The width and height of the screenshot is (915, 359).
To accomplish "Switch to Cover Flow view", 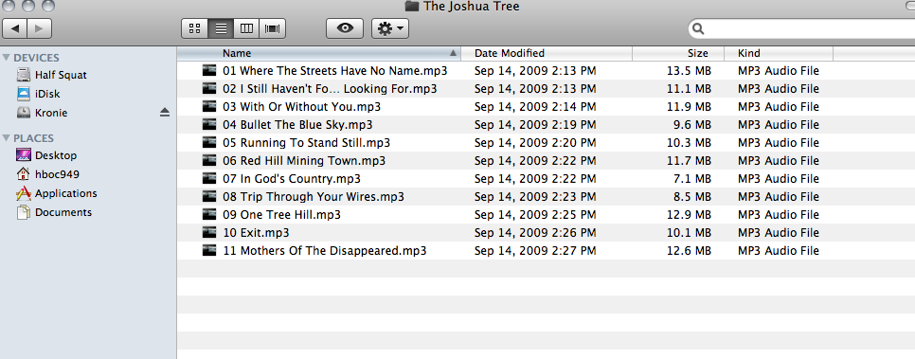I will coord(273,28).
